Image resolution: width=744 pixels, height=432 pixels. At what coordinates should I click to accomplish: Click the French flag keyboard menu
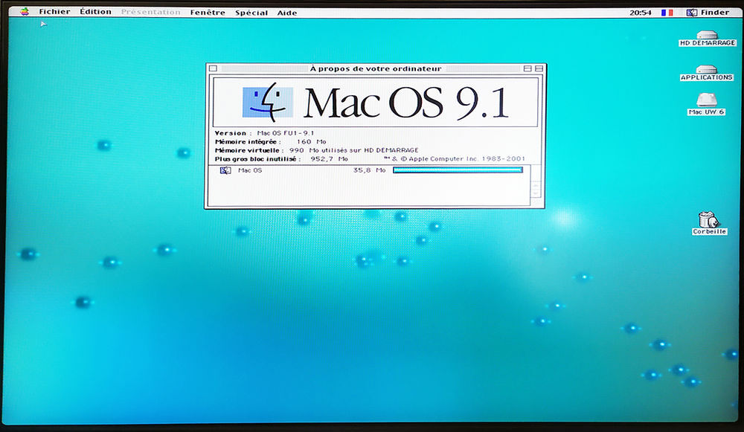pyautogui.click(x=667, y=13)
